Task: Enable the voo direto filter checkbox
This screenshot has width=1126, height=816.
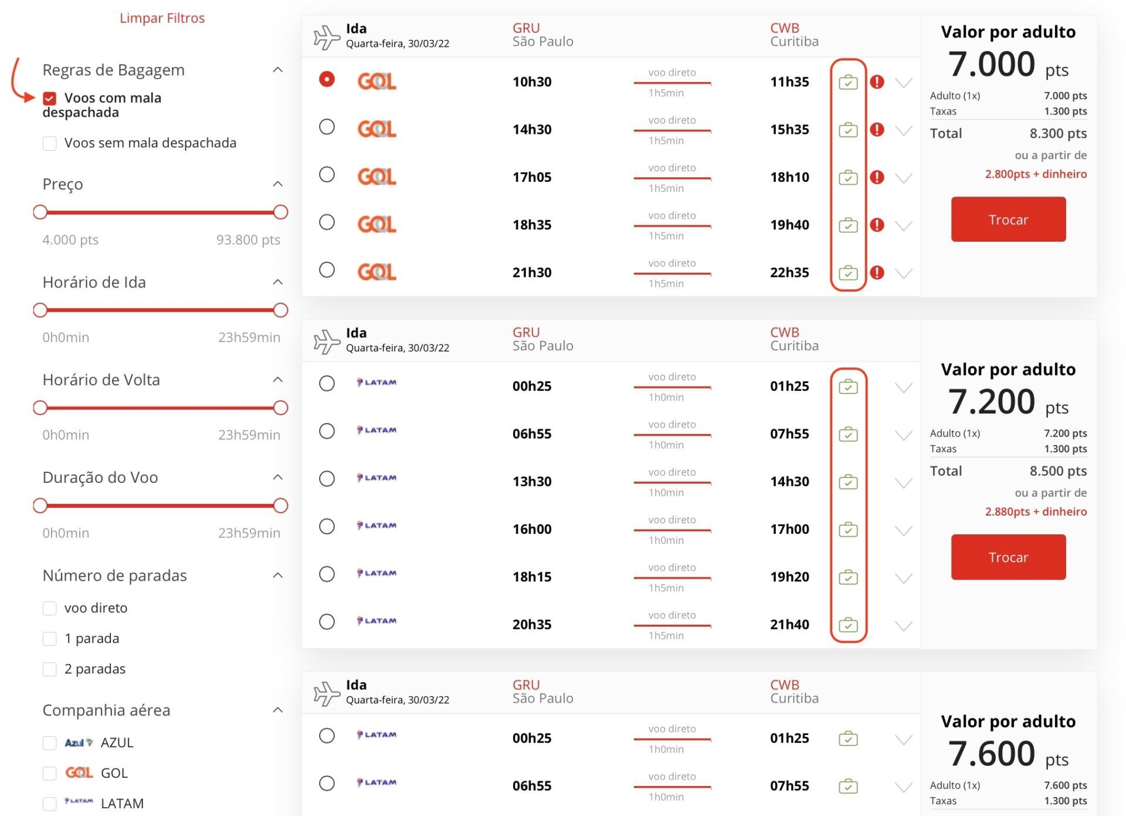Action: click(50, 608)
